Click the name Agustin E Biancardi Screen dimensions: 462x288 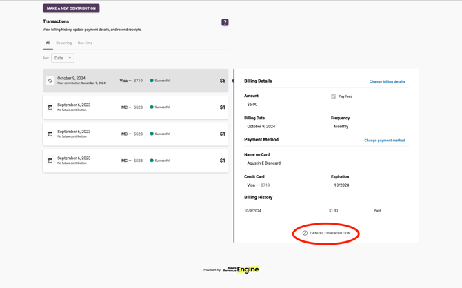[264, 163]
